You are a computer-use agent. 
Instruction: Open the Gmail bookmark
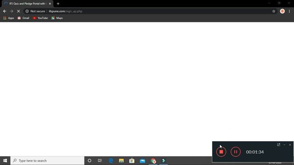click(x=23, y=18)
